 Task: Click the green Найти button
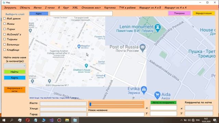point(14,72)
